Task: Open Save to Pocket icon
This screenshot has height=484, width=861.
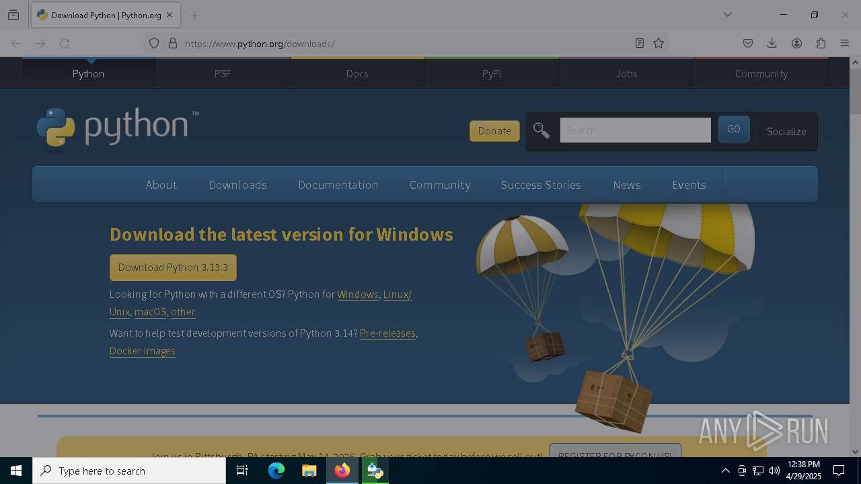Action: 748,43
